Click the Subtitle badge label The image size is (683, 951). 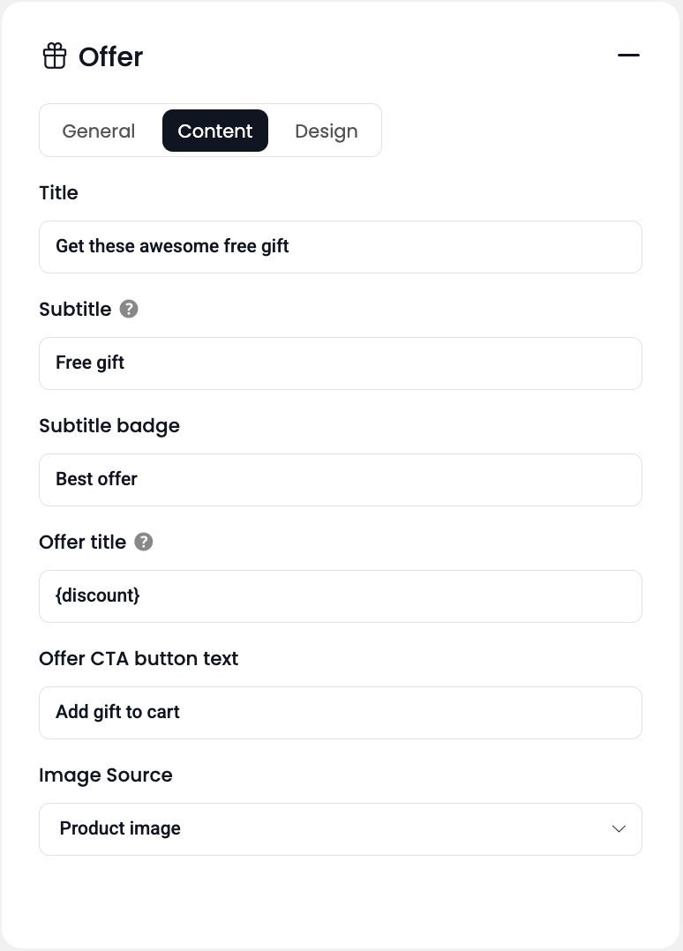pos(109,425)
